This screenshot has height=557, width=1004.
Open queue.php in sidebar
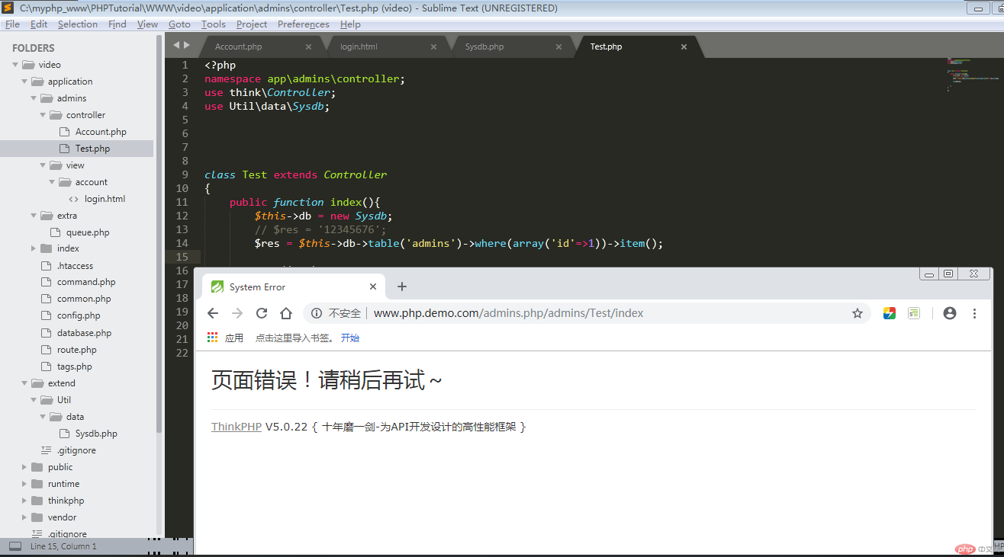point(88,232)
